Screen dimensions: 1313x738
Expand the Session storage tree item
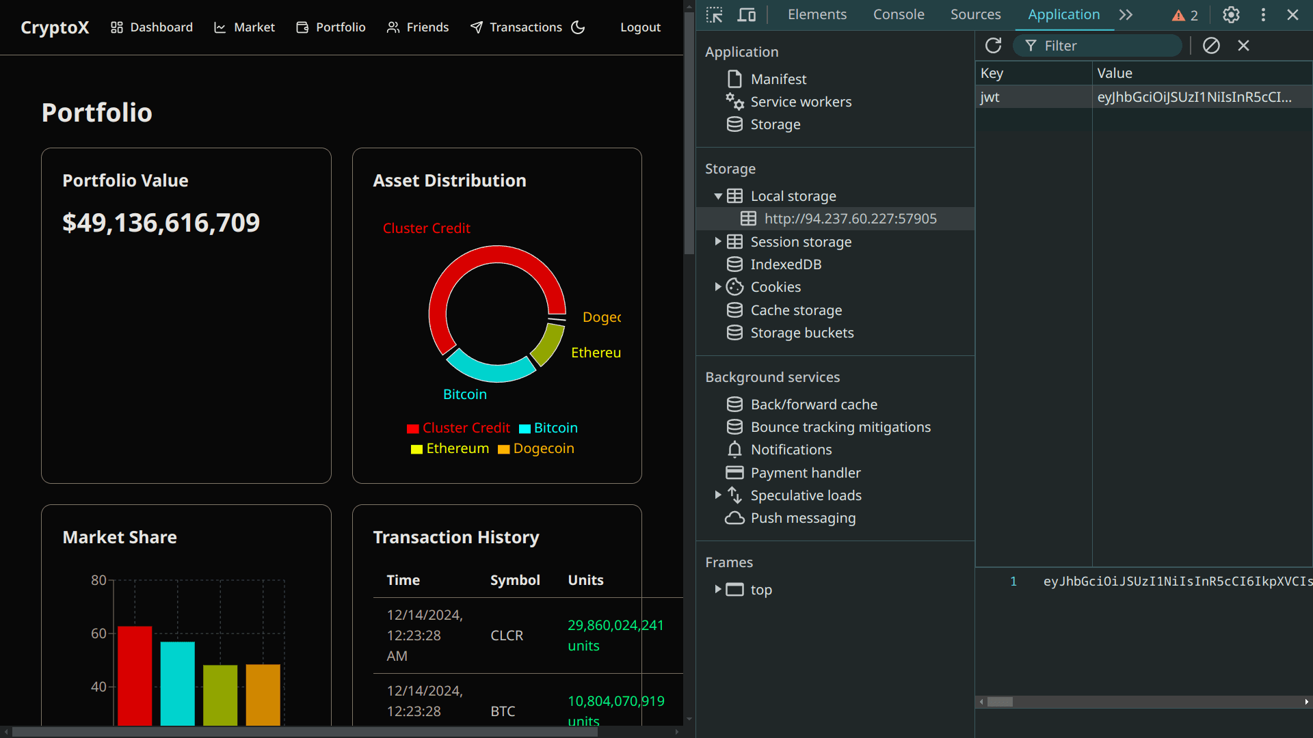point(718,241)
